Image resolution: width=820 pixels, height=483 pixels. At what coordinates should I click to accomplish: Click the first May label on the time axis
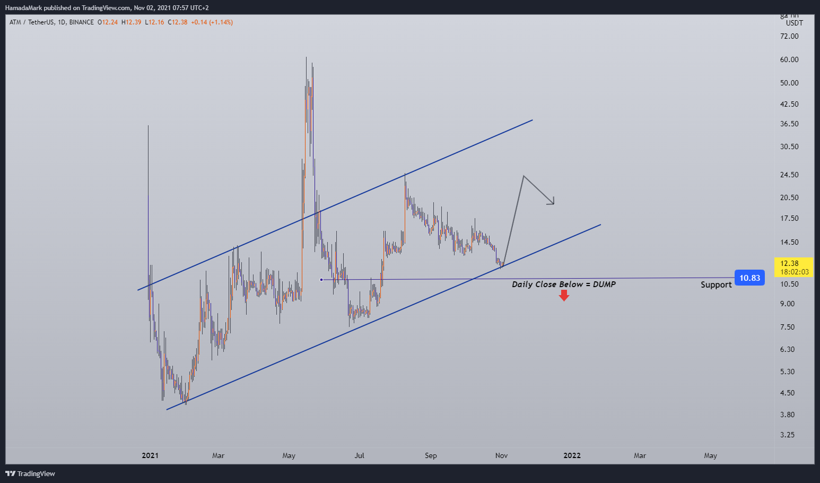point(289,455)
